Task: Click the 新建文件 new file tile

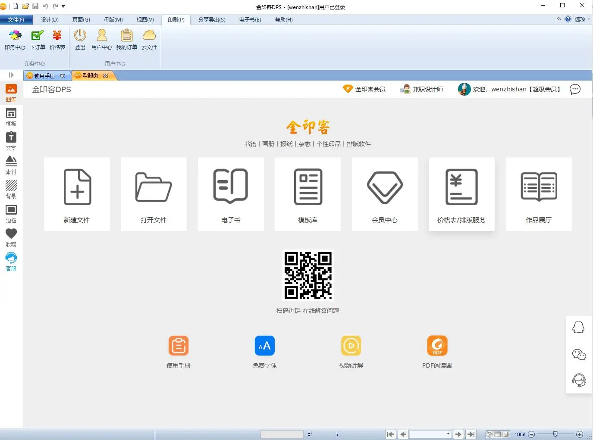Action: pos(77,194)
